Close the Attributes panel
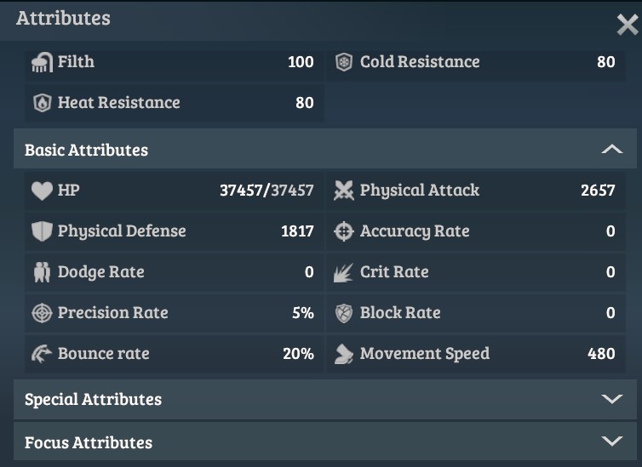Screen dimensions: 642x467 627,26
